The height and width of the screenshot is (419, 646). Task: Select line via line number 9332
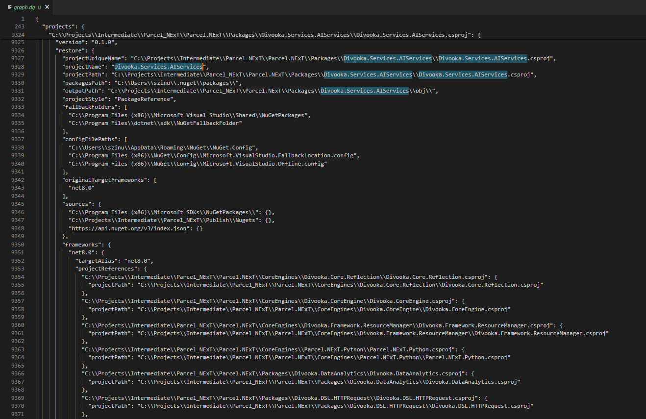click(18, 99)
